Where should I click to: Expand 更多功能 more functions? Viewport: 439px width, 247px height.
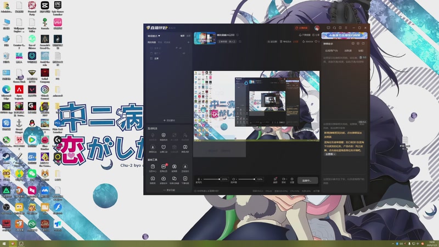169,190
